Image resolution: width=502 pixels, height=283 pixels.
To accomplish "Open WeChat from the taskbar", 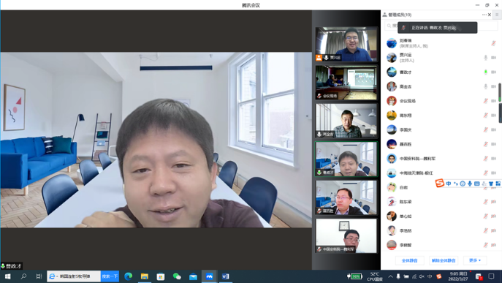I will pos(177,276).
